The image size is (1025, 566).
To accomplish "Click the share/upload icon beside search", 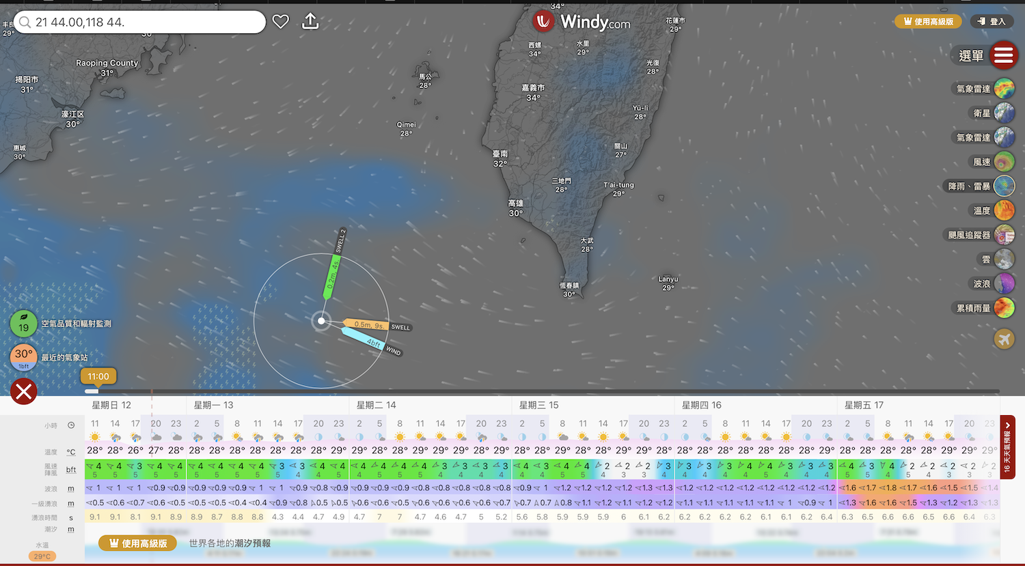I will pyautogui.click(x=310, y=22).
